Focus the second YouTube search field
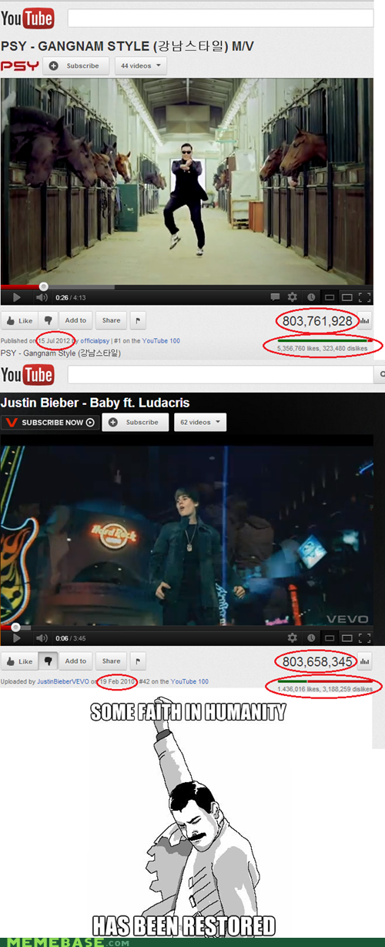The width and height of the screenshot is (385, 947). (219, 375)
